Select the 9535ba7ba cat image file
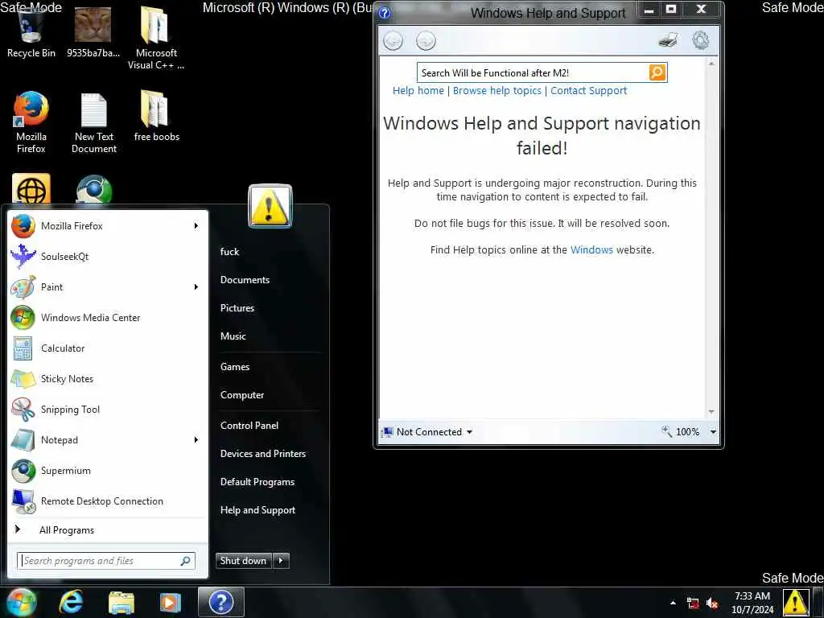The width and height of the screenshot is (824, 618). (x=93, y=31)
